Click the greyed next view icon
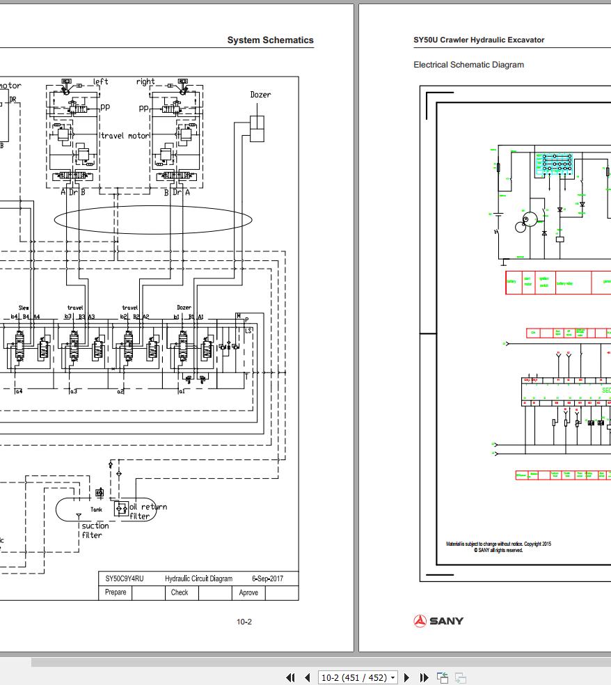This screenshot has width=611, height=685. tap(460, 677)
